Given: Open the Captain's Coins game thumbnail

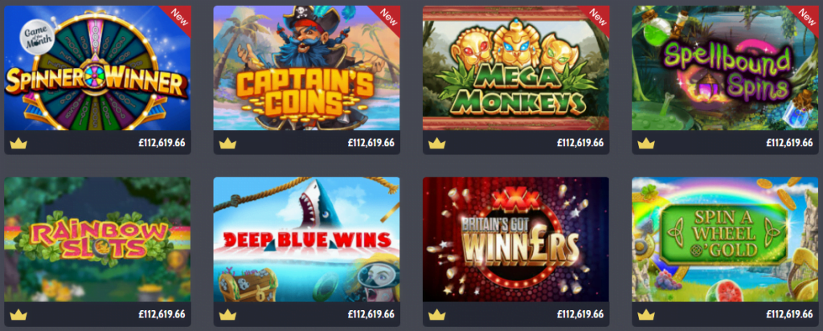Looking at the screenshot, I should click(x=306, y=68).
